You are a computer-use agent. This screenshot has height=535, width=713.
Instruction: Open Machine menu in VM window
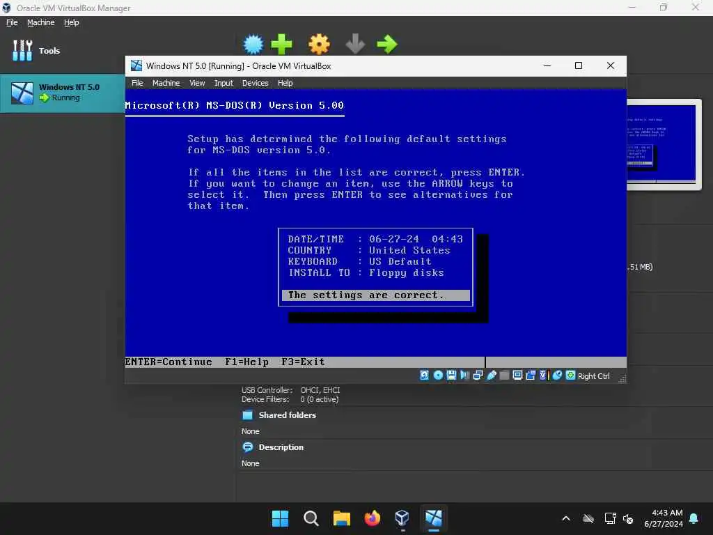pos(166,83)
